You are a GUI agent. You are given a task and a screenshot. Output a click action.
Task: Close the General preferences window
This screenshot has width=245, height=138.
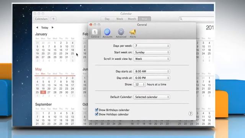coord(91,25)
